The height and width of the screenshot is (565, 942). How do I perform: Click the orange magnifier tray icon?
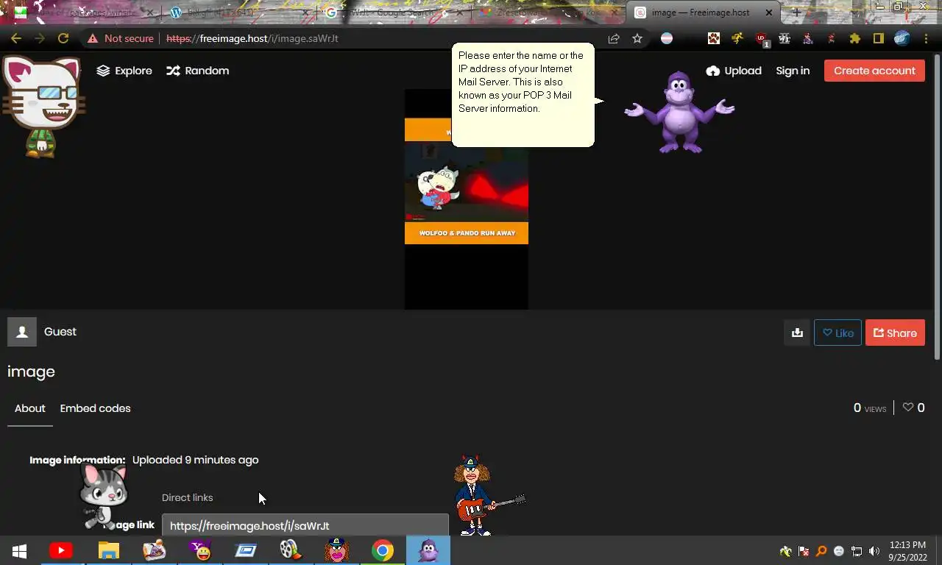(x=821, y=551)
